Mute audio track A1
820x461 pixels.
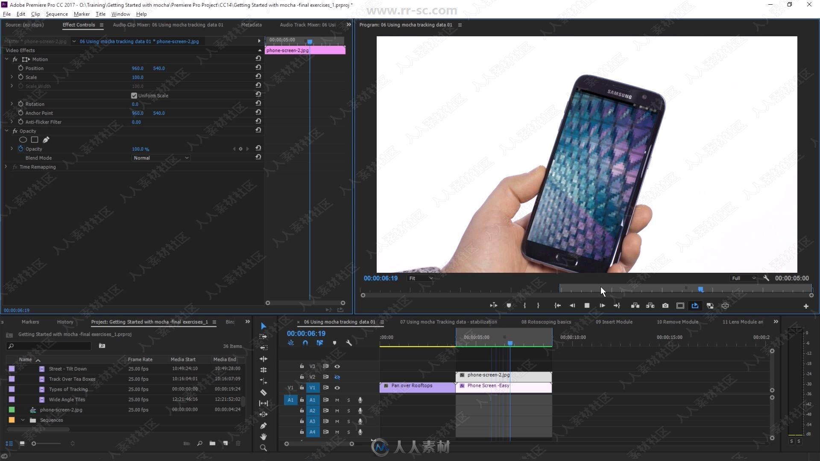coord(337,400)
